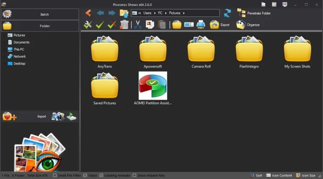
Task: Open dropdown arrow after Users in path
Action: pos(155,13)
